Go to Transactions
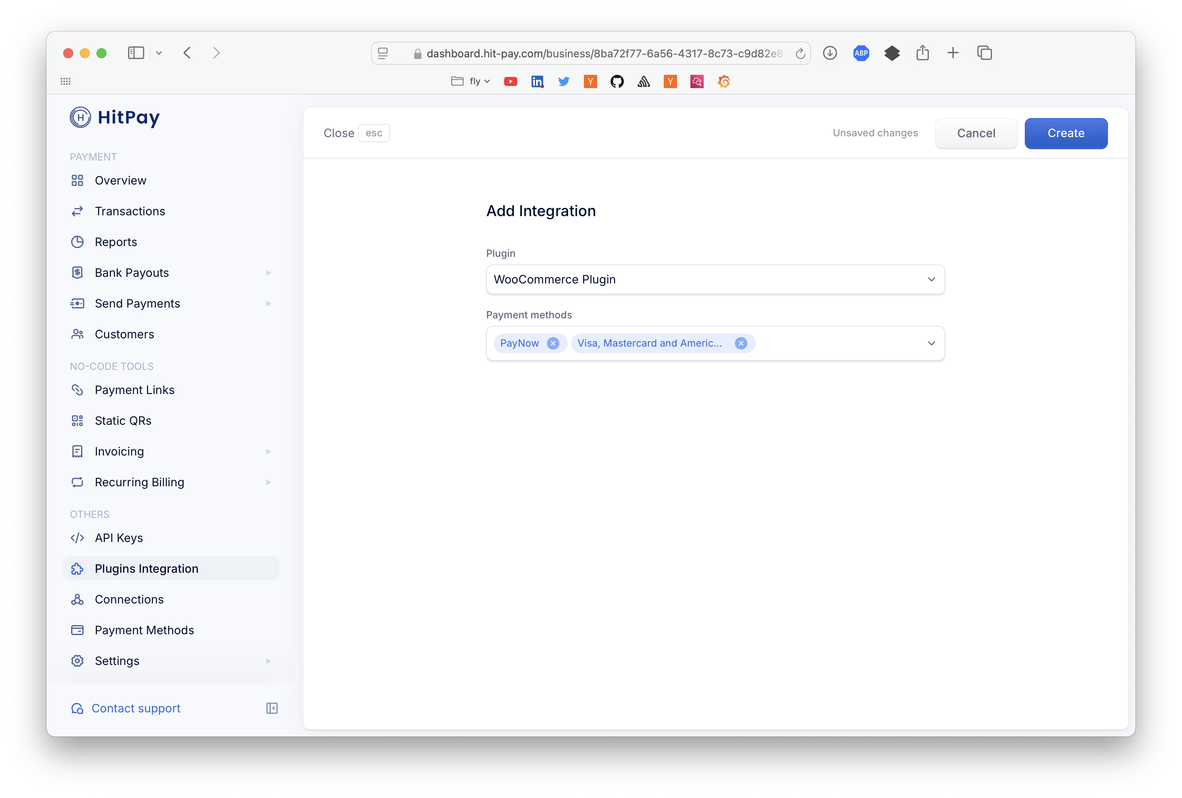The height and width of the screenshot is (798, 1182). coord(130,211)
